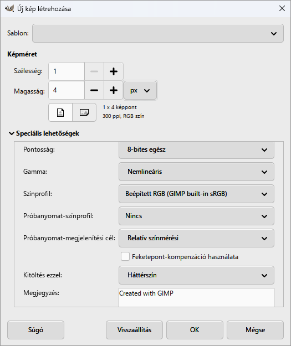The height and width of the screenshot is (346, 291).
Task: Cancel with the Mégse button
Action: pos(255,330)
